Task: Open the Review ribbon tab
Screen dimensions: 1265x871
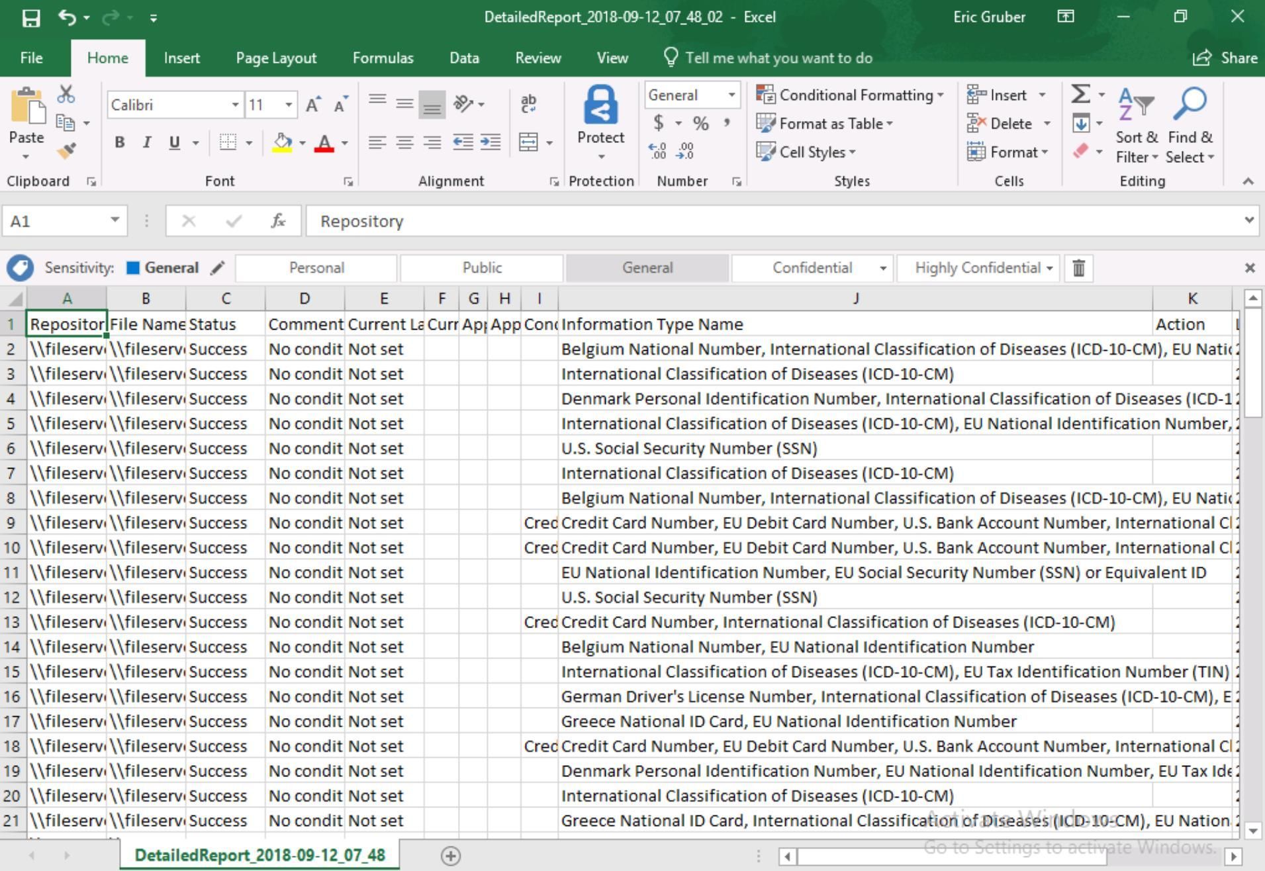Action: coord(538,58)
